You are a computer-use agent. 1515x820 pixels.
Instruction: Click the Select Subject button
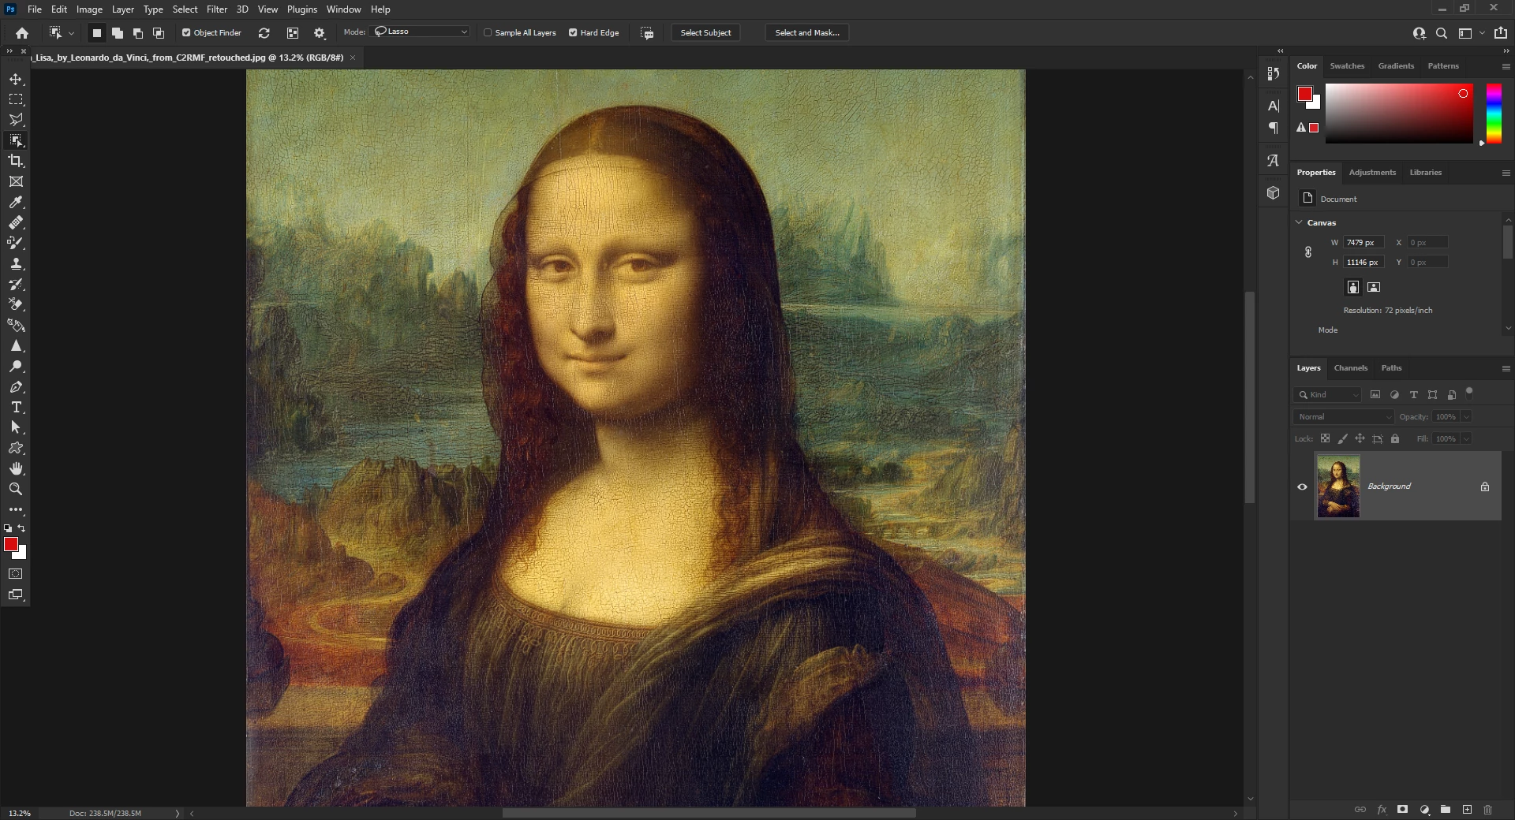705,32
